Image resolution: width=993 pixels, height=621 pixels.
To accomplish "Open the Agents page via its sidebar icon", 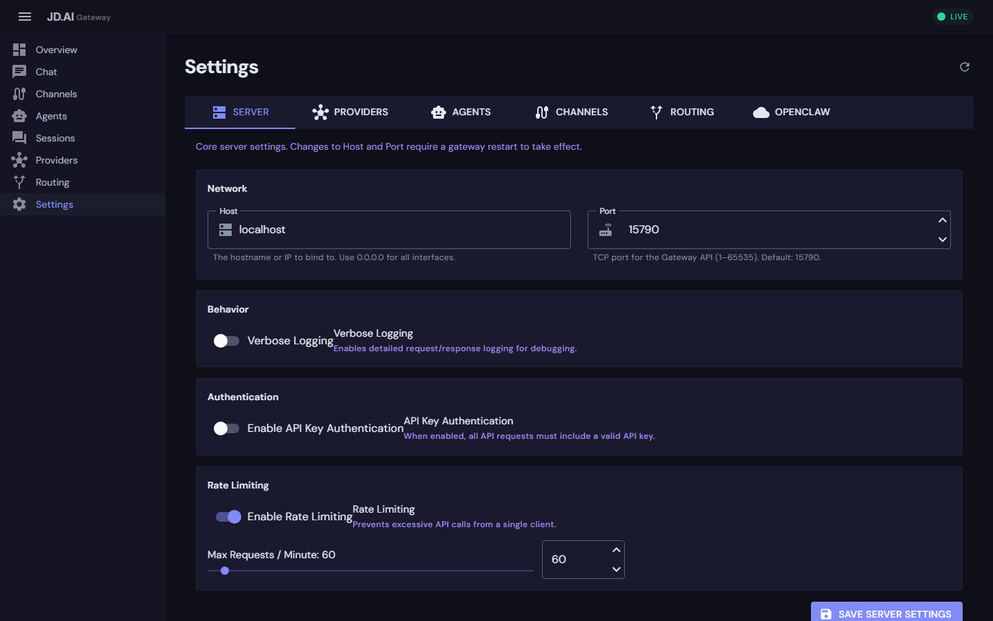I will (19, 116).
